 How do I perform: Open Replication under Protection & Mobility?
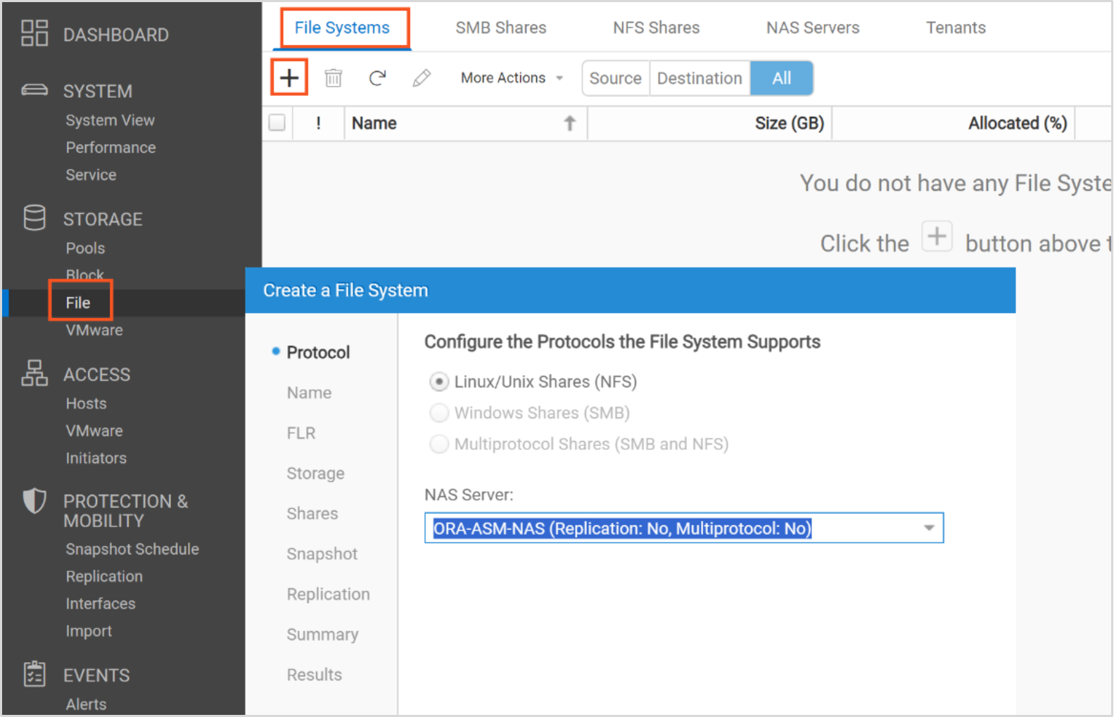[104, 576]
